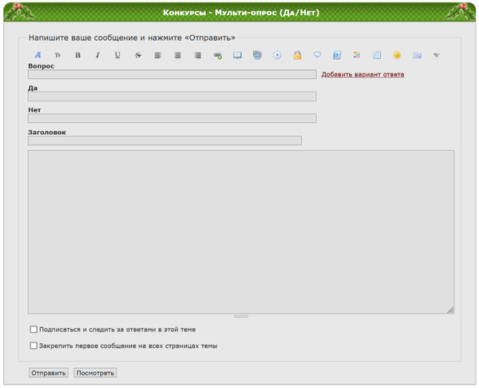Open the smiley emoticons picker

coord(397,55)
